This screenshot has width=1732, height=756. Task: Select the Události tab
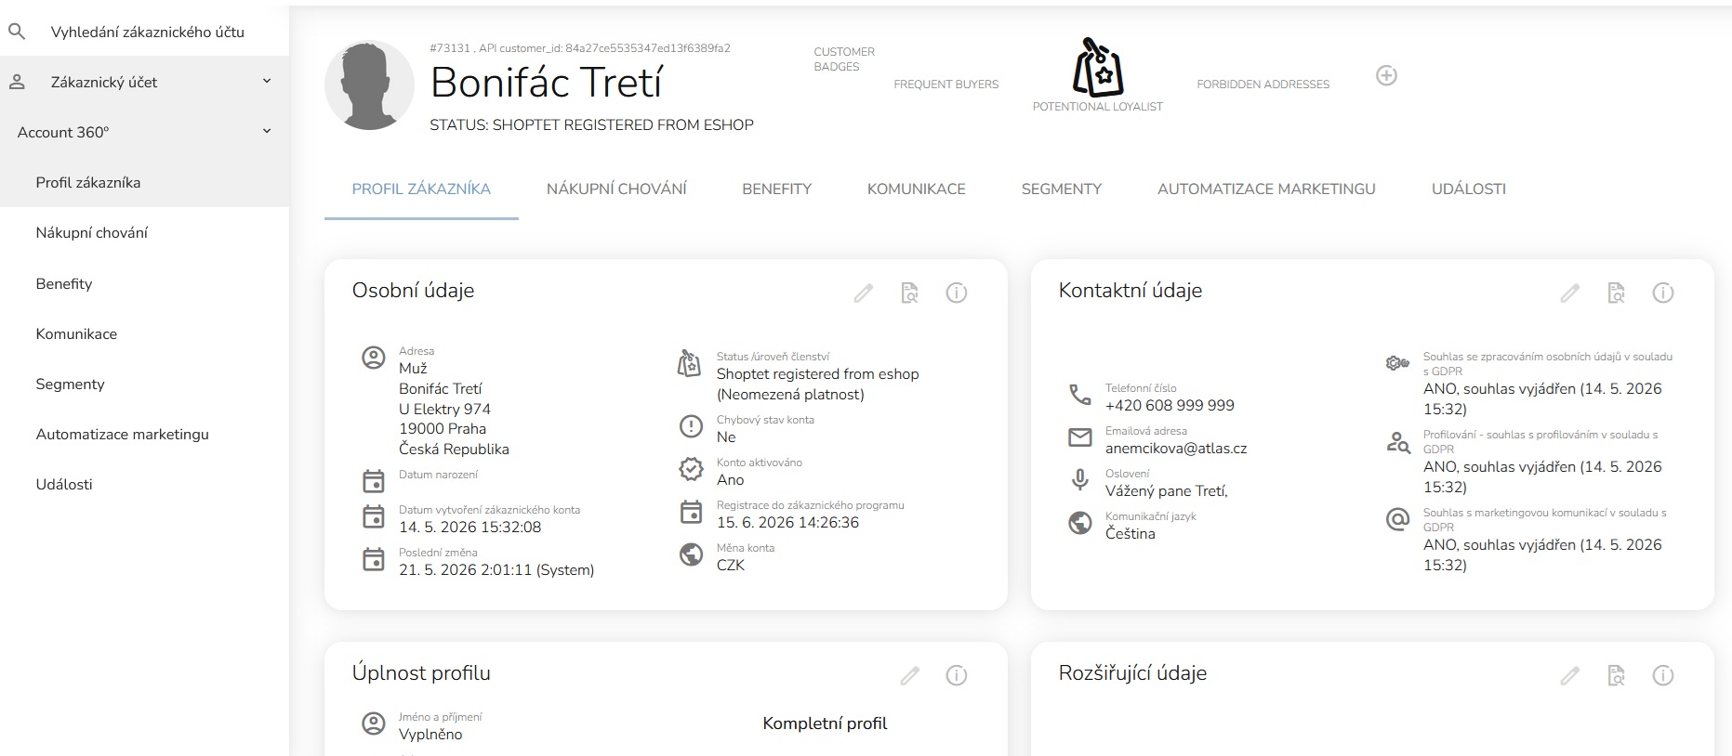point(1469,189)
